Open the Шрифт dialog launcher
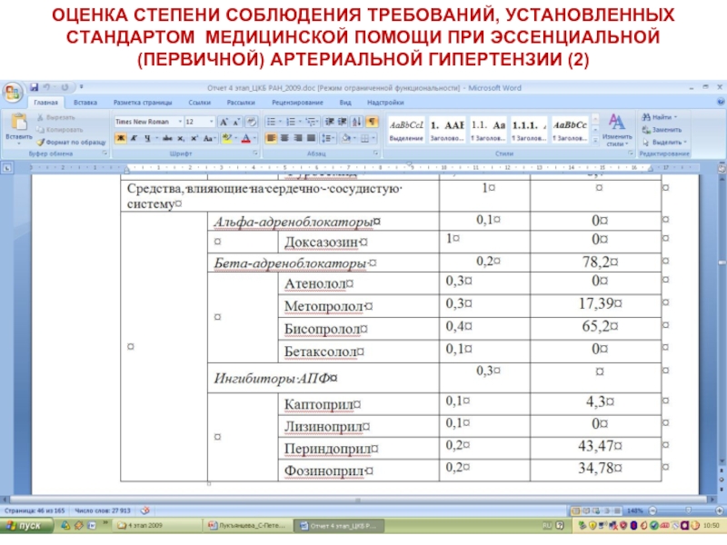Viewport: 727px width, 545px height. click(x=255, y=153)
